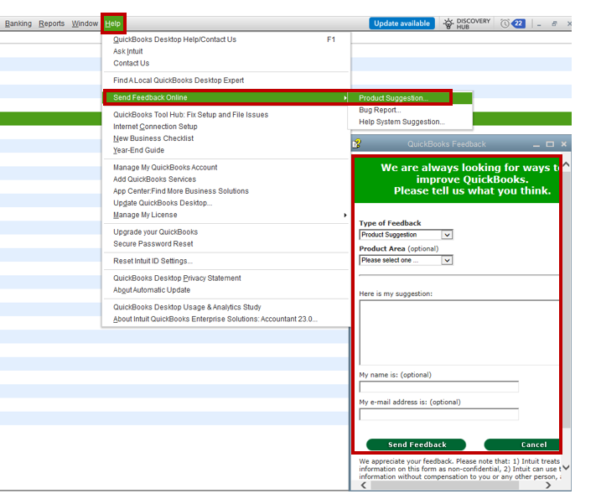Open the Discovery Hub lightbulb icon
601x499 pixels.
tap(448, 23)
